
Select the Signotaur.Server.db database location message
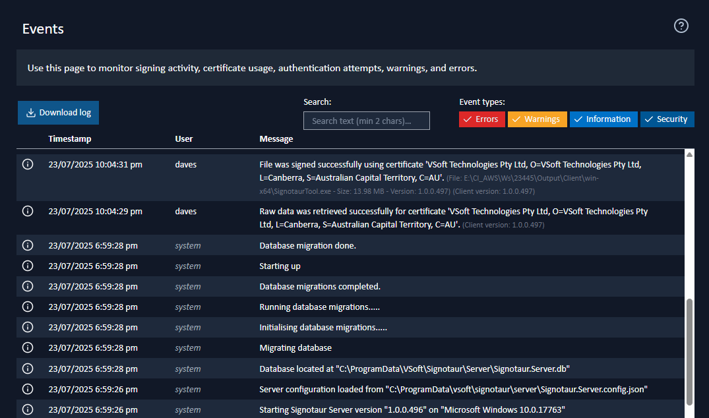coord(414,369)
